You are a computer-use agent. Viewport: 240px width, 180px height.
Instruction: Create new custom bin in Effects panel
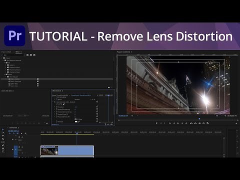[109, 87]
